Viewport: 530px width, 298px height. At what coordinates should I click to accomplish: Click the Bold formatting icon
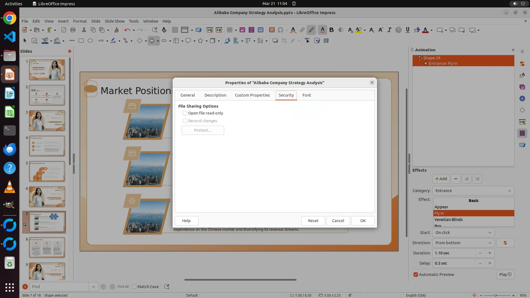(332, 30)
